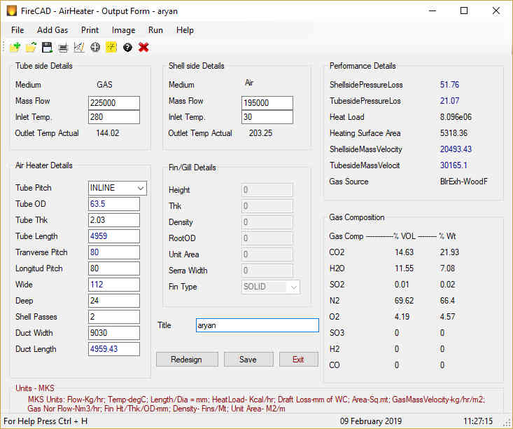Open the Image menu

[123, 30]
